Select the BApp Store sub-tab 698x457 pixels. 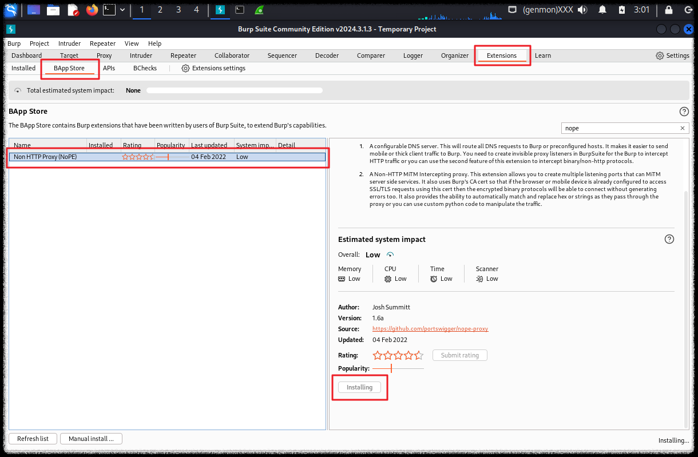[x=69, y=68]
